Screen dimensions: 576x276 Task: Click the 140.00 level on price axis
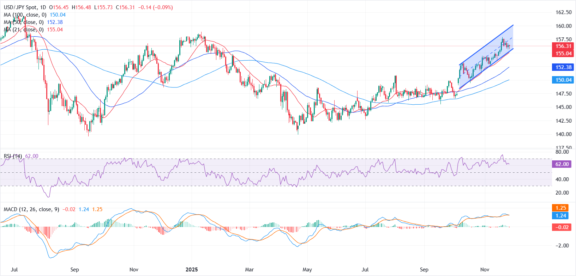pyautogui.click(x=563, y=134)
